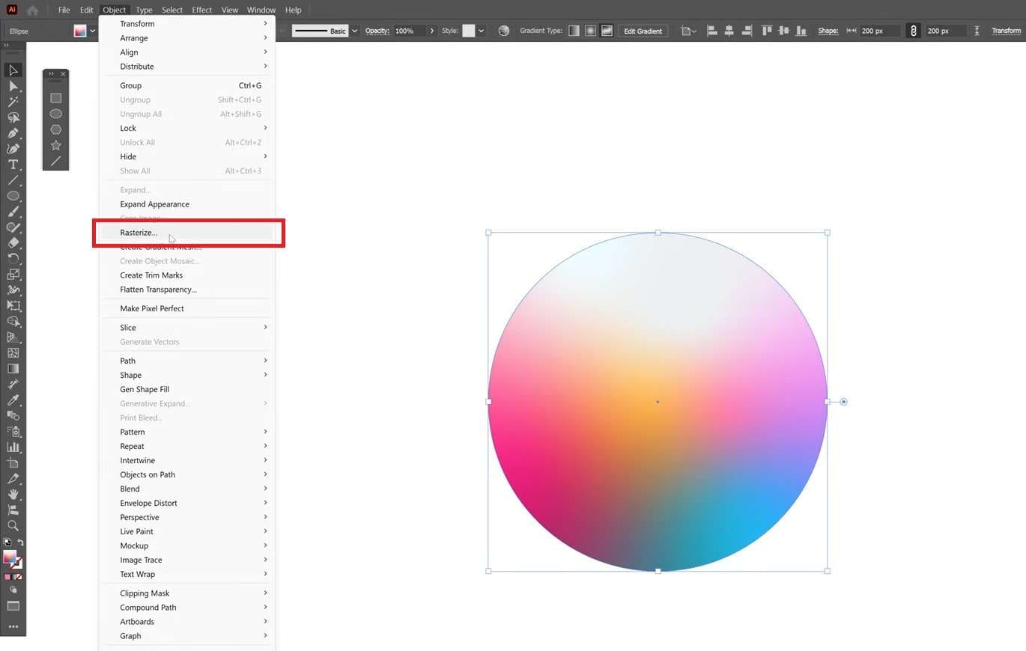Viewport: 1026px width, 651px height.
Task: Open the Recolor Artwork color wheel icon
Action: (x=504, y=31)
